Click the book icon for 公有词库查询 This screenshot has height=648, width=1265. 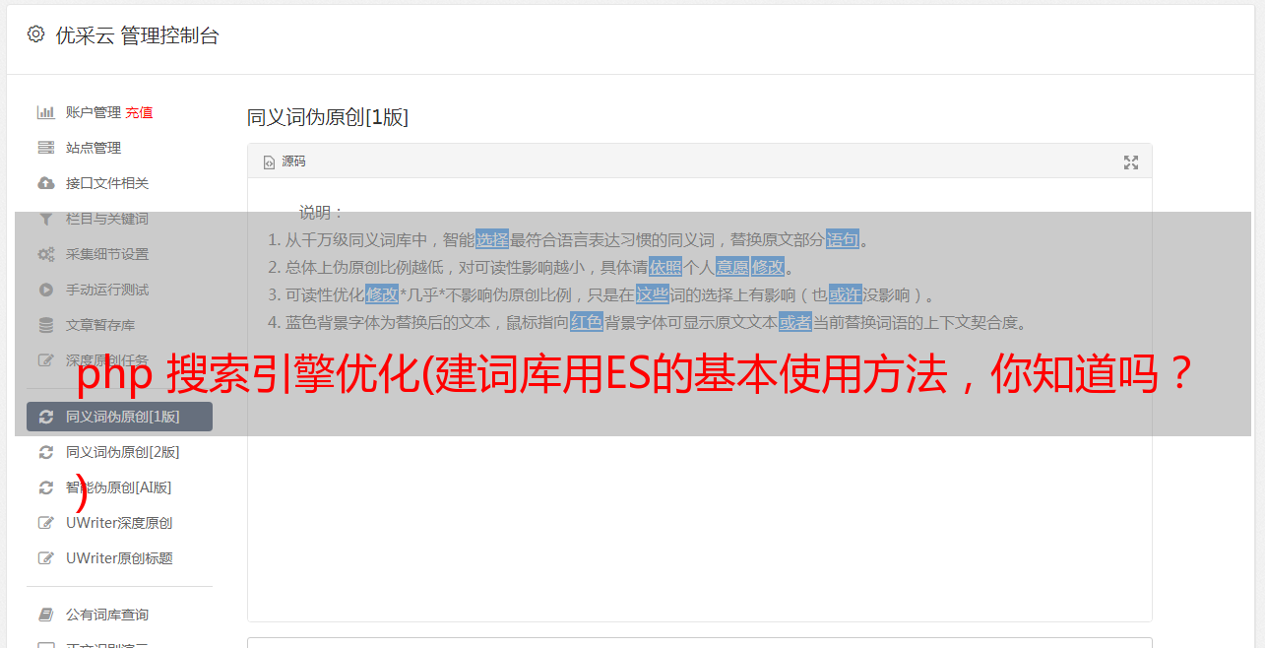tap(45, 615)
